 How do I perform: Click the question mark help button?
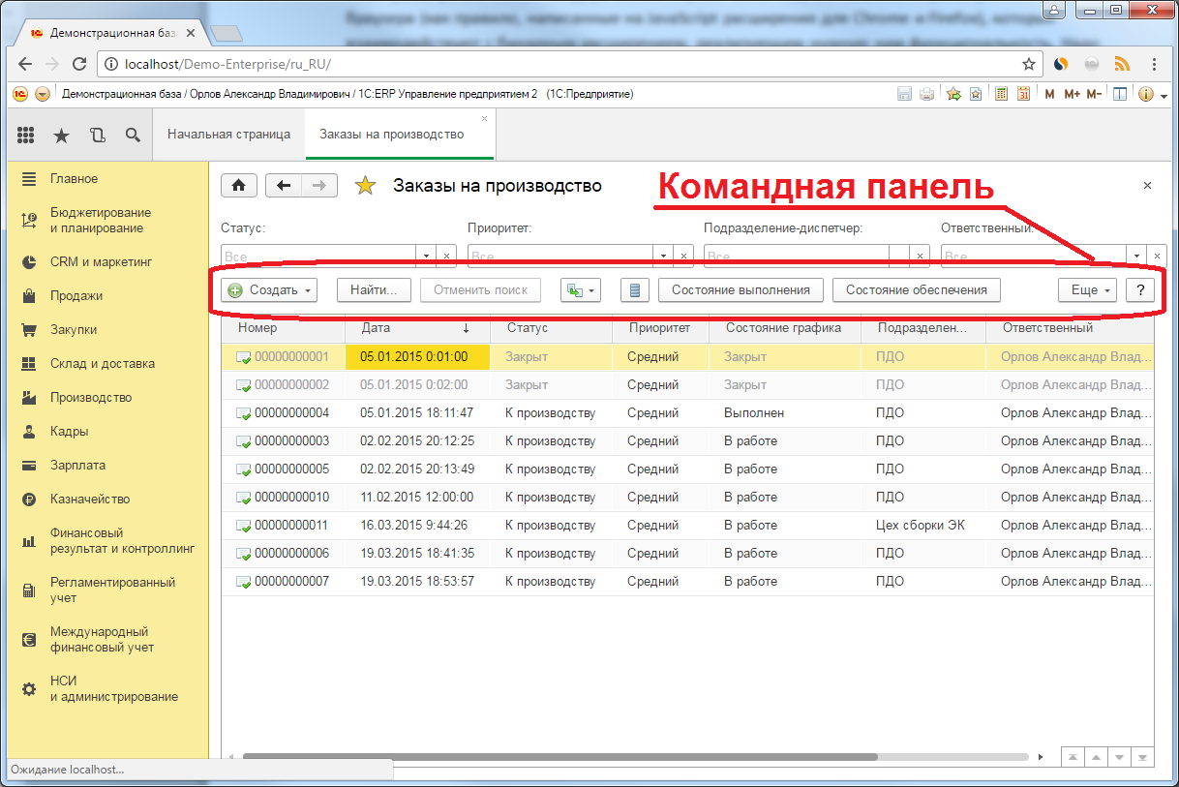[x=1139, y=289]
